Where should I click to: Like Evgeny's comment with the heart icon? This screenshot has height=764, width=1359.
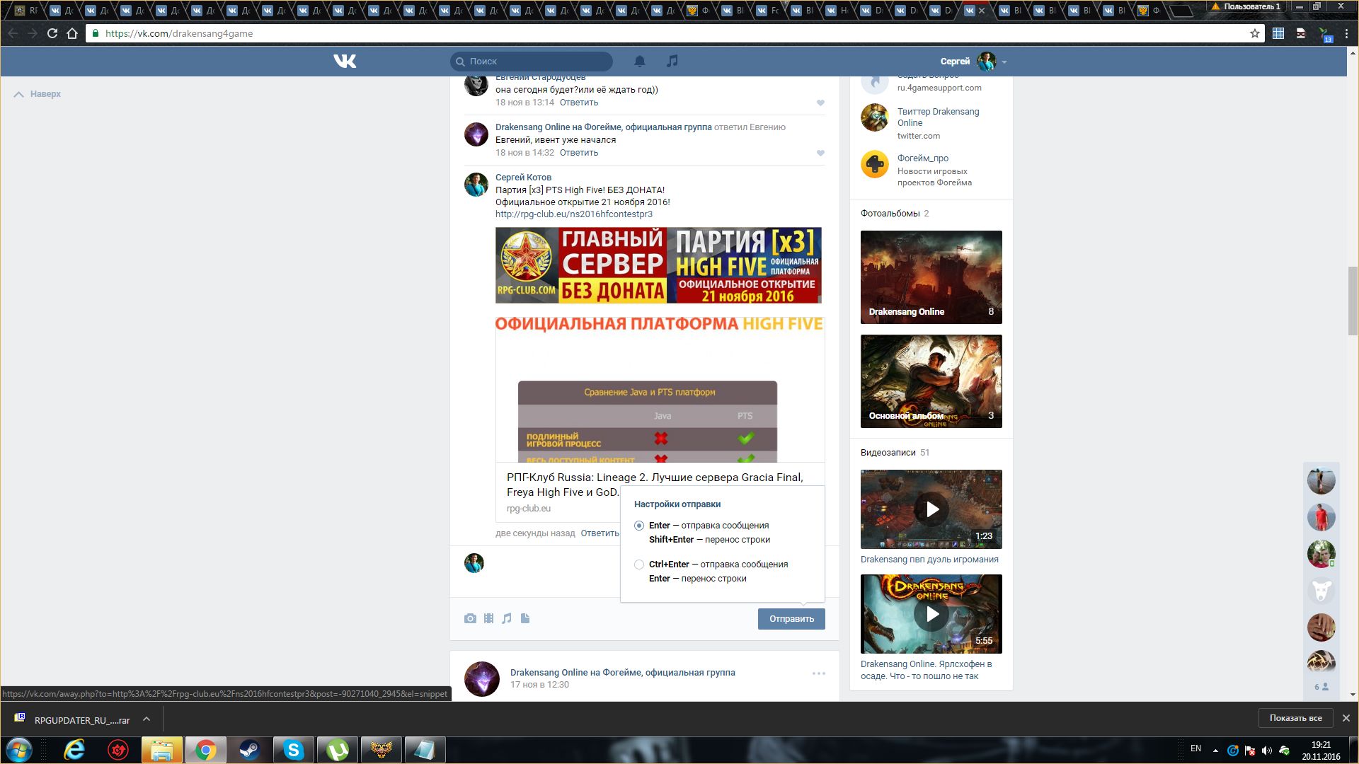(820, 103)
